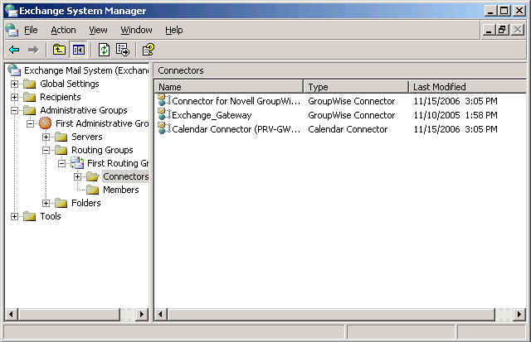Select the Members tree item label
This screenshot has height=342, width=531.
tap(121, 190)
